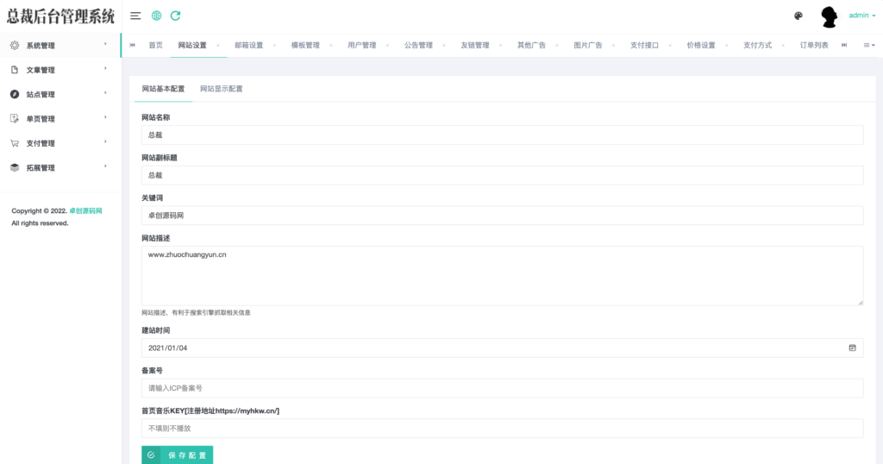Open the theme palette icon
883x464 pixels.
[798, 16]
